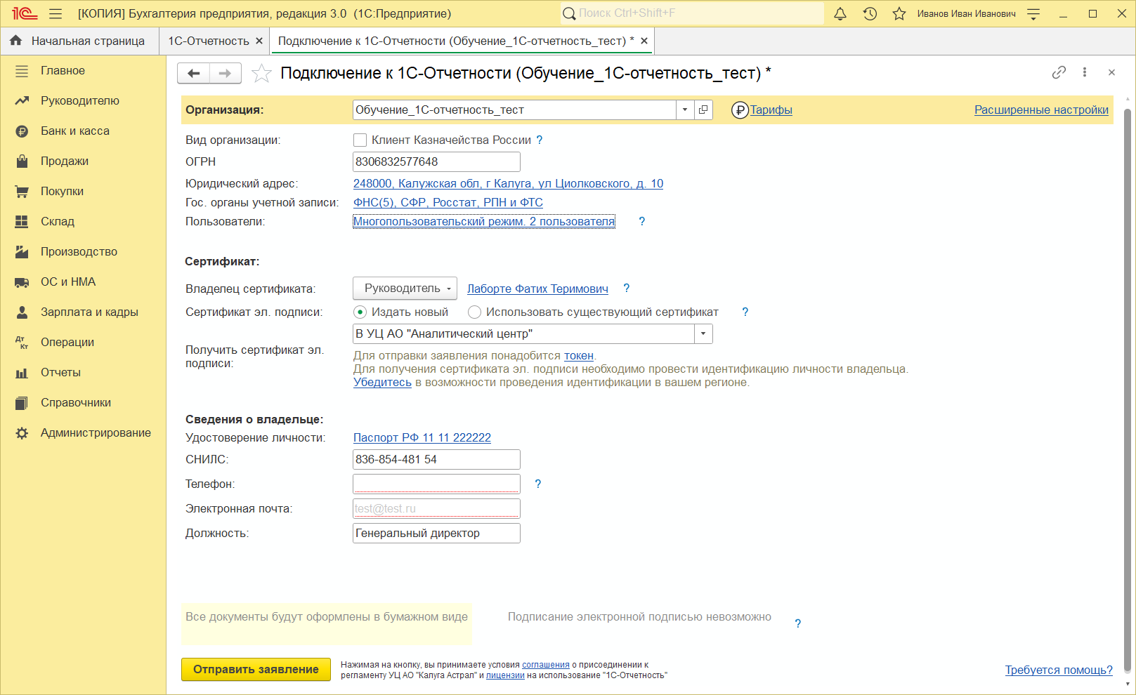Image resolution: width=1136 pixels, height=695 pixels.
Task: Click the Электронная почта field
Action: [436, 509]
